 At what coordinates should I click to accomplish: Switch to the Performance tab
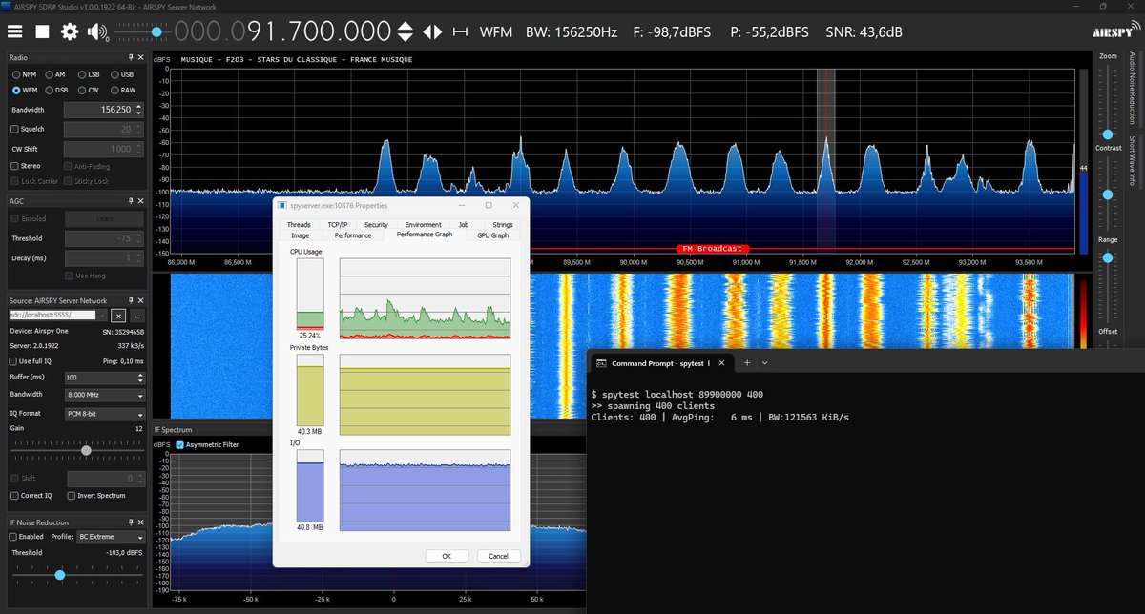click(353, 235)
